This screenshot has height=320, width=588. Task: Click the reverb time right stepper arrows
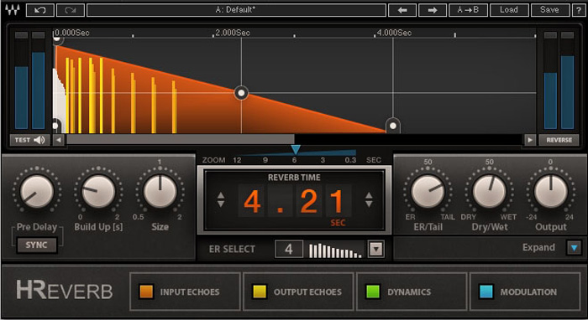369,200
